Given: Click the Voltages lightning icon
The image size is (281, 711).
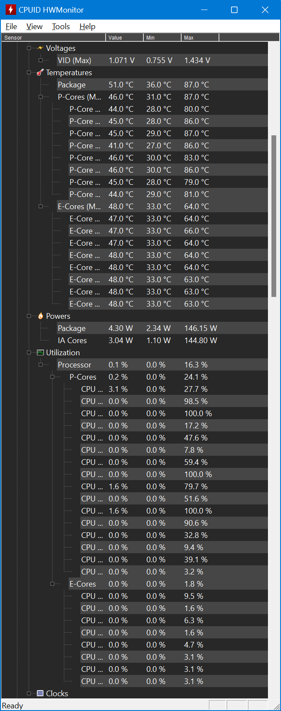Looking at the screenshot, I should 40,48.
